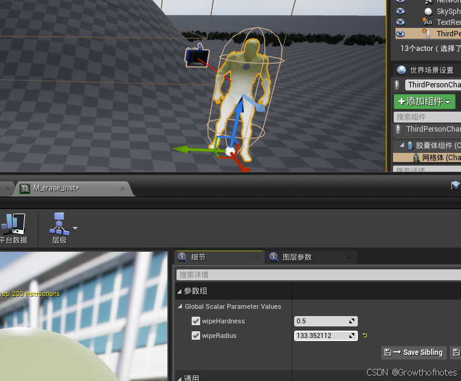The width and height of the screenshot is (461, 381).
Task: Expand the General (通用) section
Action: pos(180,379)
